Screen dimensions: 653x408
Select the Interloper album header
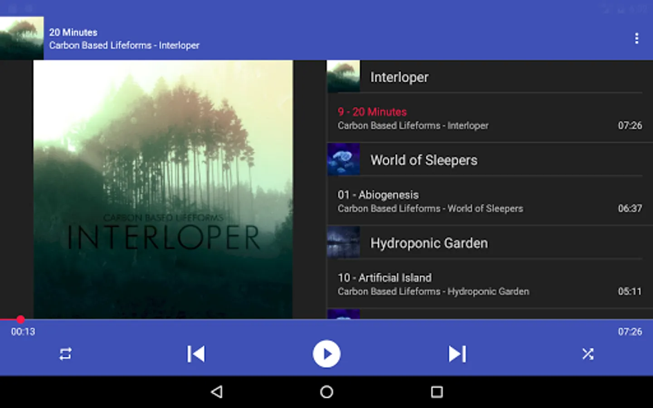(x=490, y=77)
